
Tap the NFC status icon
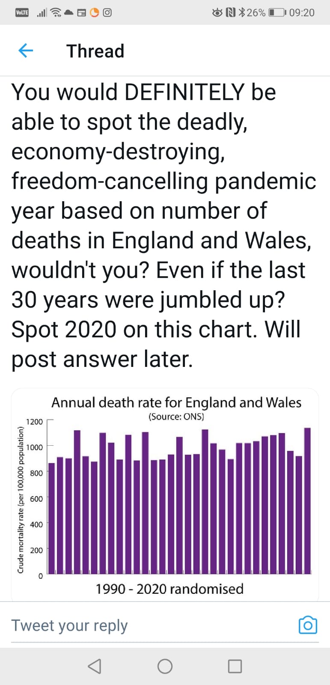(231, 13)
